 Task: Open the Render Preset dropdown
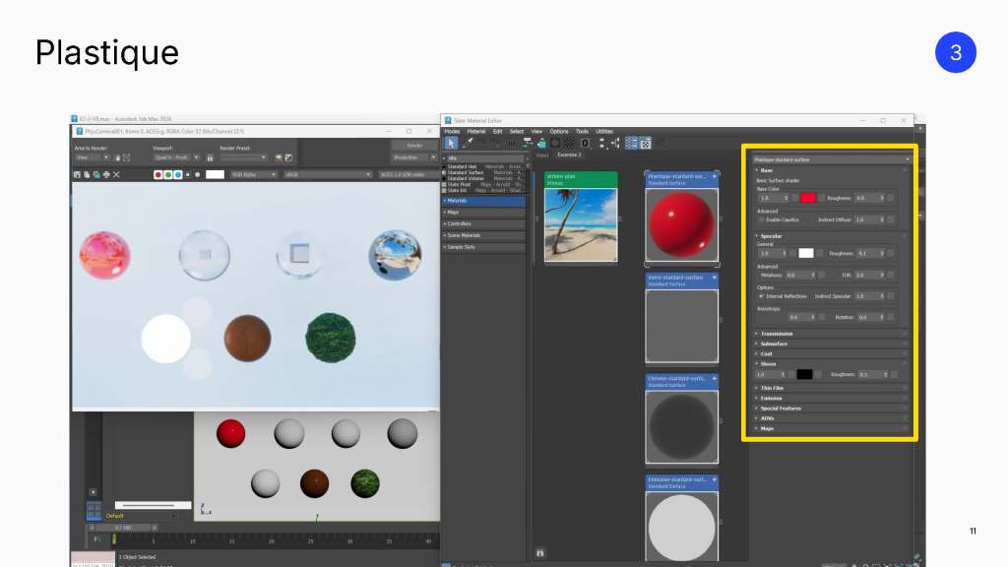pyautogui.click(x=243, y=157)
